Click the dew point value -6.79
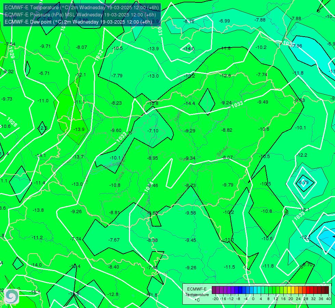335x308 pixels. pos(304,182)
